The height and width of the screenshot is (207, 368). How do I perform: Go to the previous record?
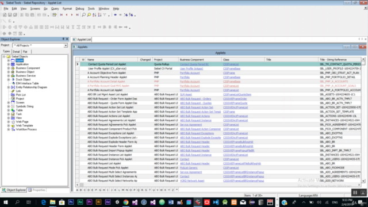point(67,15)
